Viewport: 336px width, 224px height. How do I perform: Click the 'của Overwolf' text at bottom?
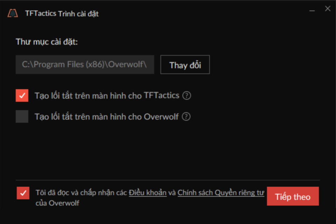pyautogui.click(x=57, y=203)
